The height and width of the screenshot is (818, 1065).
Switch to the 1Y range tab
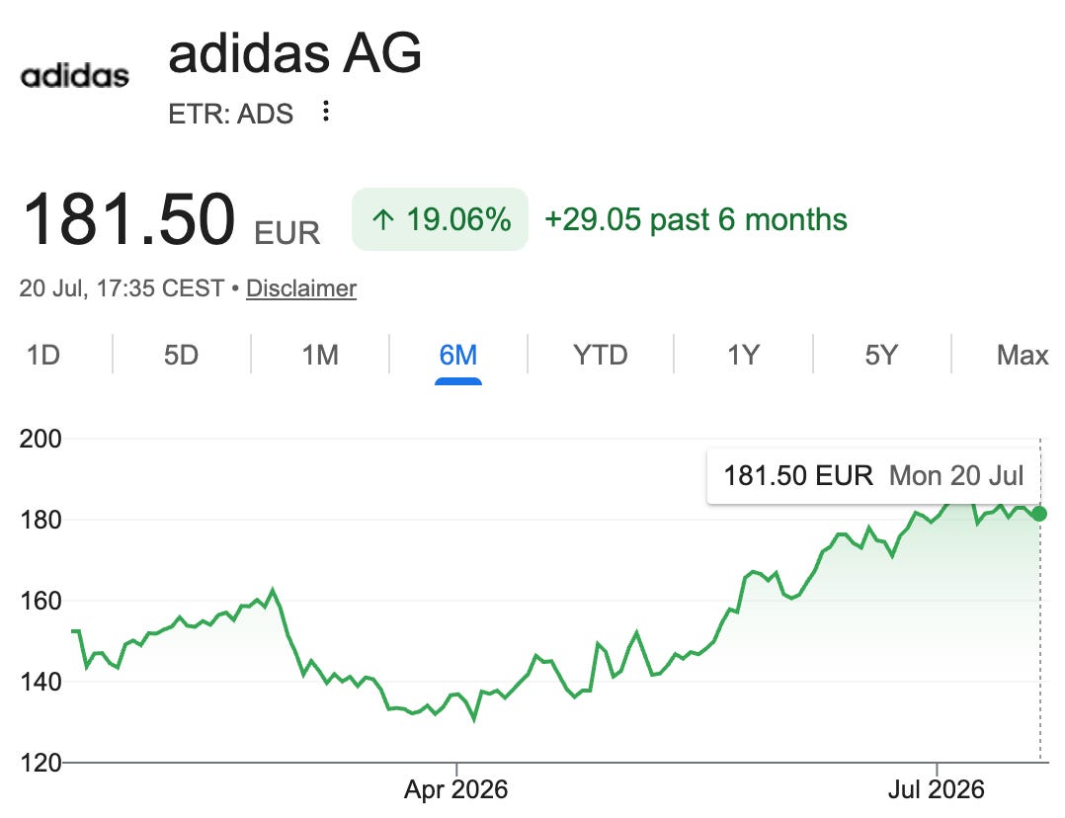743,355
